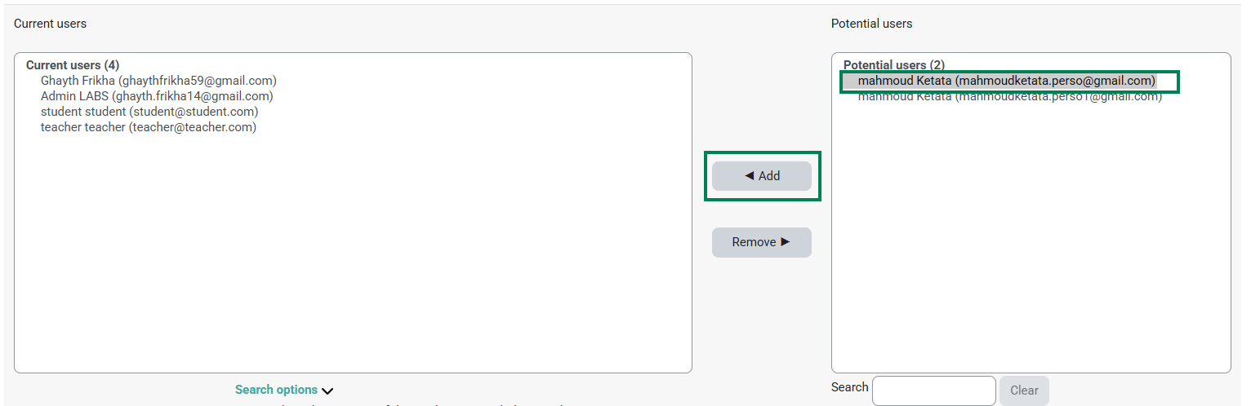Image resolution: width=1251 pixels, height=406 pixels.
Task: Click the 'Potential users' heading label
Action: [x=871, y=24]
